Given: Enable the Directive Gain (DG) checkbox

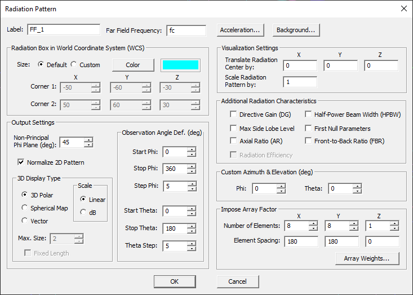Looking at the screenshot, I should coord(234,115).
